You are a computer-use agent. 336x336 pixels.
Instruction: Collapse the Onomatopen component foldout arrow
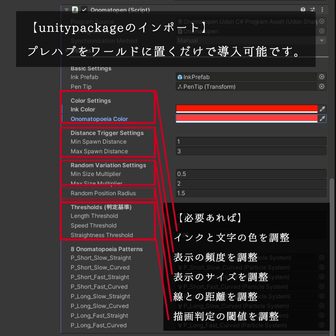click(x=67, y=10)
